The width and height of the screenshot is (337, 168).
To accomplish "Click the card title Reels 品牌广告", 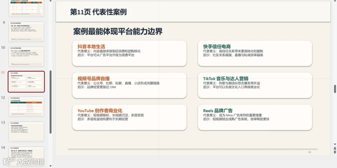I will (x=218, y=111).
